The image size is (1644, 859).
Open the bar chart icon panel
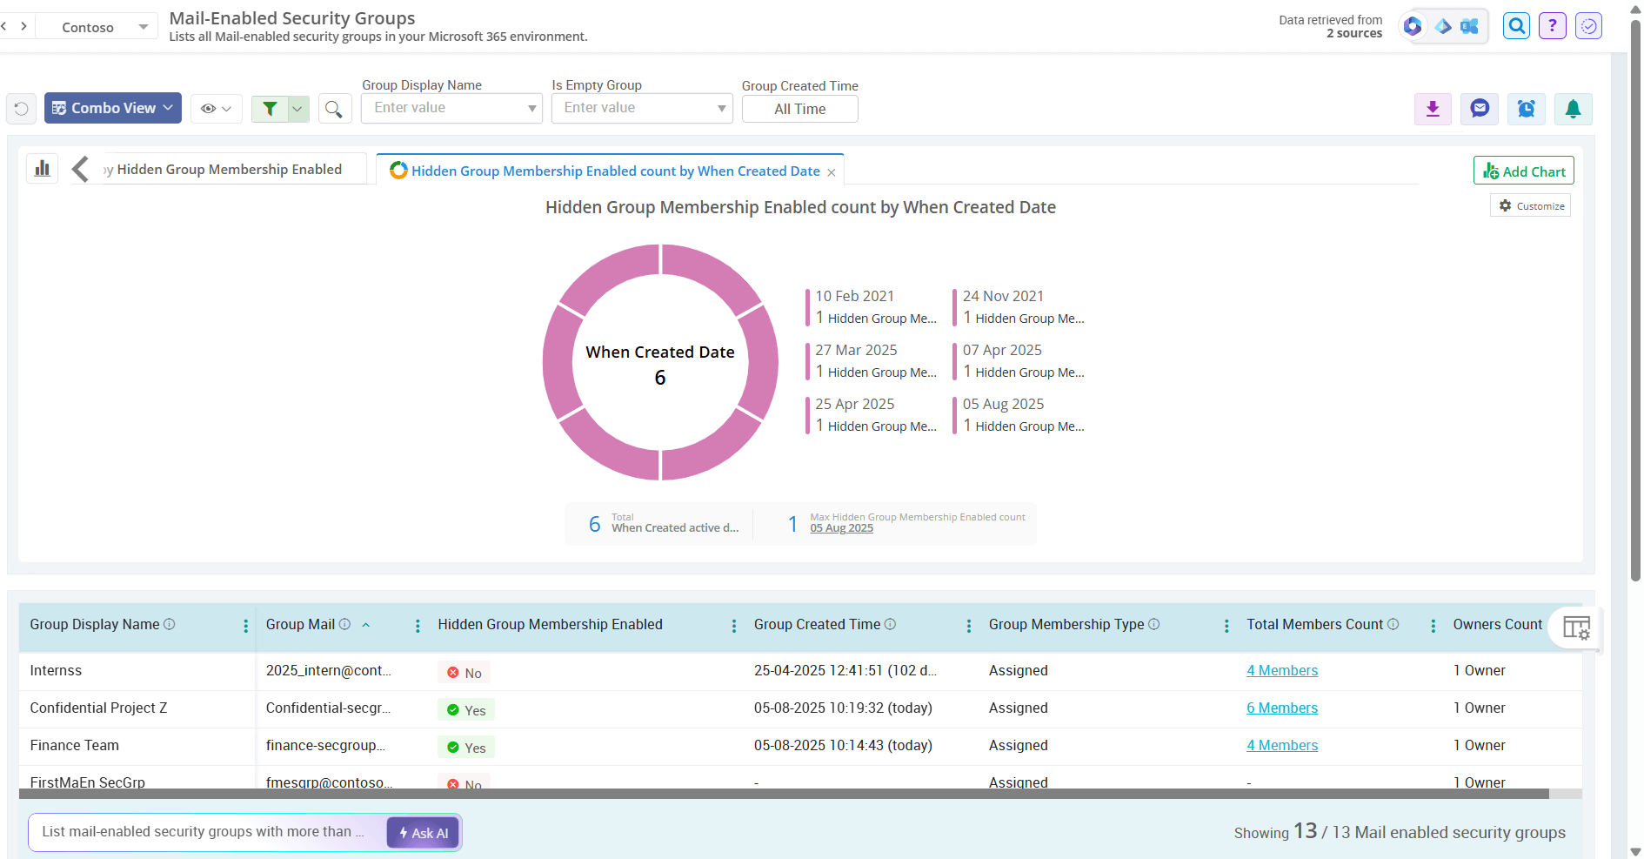coord(42,169)
